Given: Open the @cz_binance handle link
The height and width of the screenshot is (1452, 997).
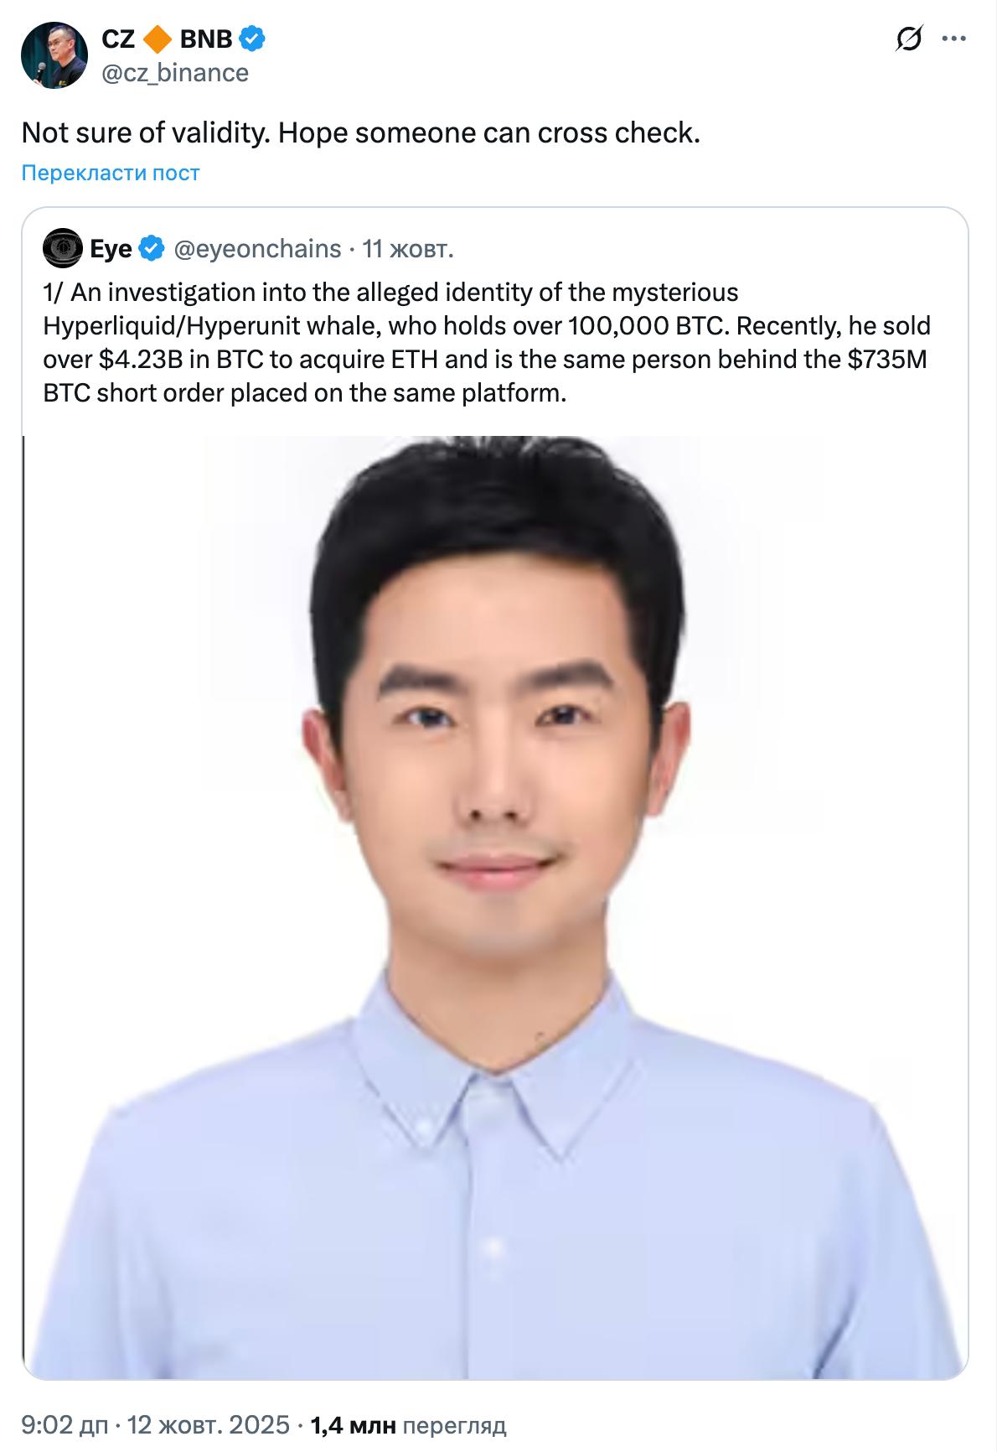Looking at the screenshot, I should coord(175,73).
